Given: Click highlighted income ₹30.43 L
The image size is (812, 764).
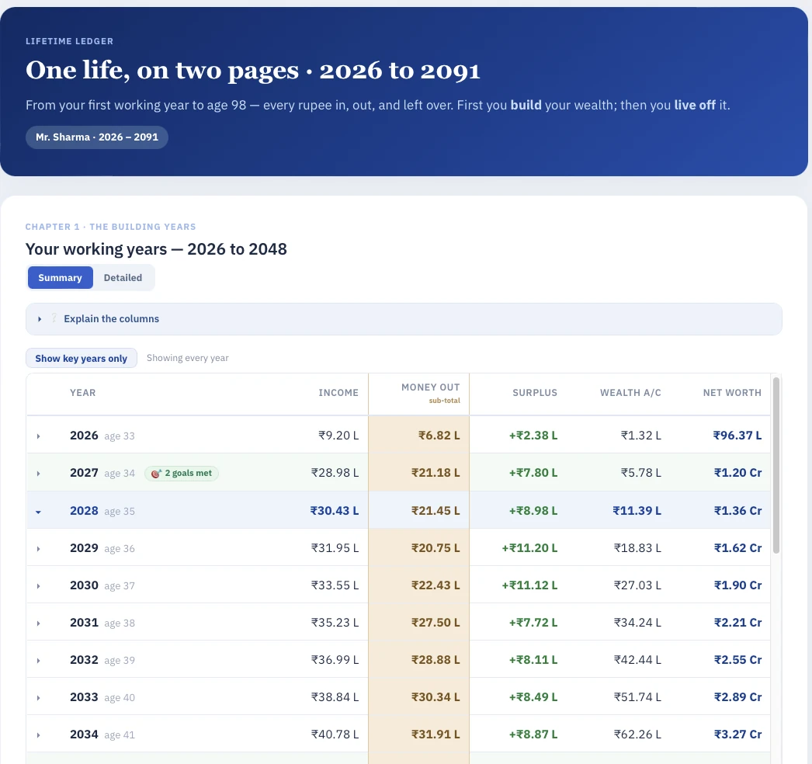Looking at the screenshot, I should [335, 511].
